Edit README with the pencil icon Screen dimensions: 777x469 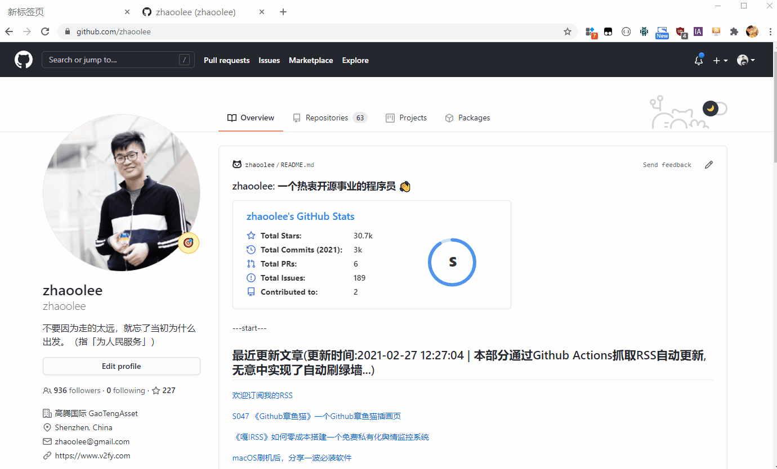(x=709, y=165)
